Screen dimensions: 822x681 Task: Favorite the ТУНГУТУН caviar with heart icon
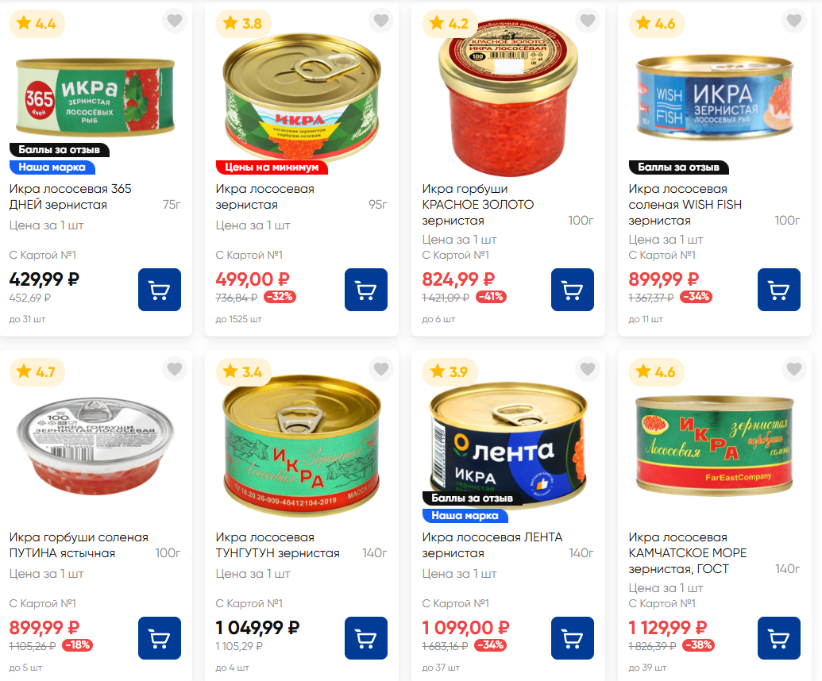click(381, 369)
